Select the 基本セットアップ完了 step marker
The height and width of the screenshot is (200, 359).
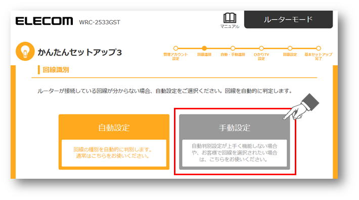pos(318,48)
